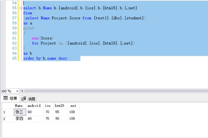This screenshot has height=138, width=208.
Task: Click the 李四 name cell
Action: click(x=19, y=118)
